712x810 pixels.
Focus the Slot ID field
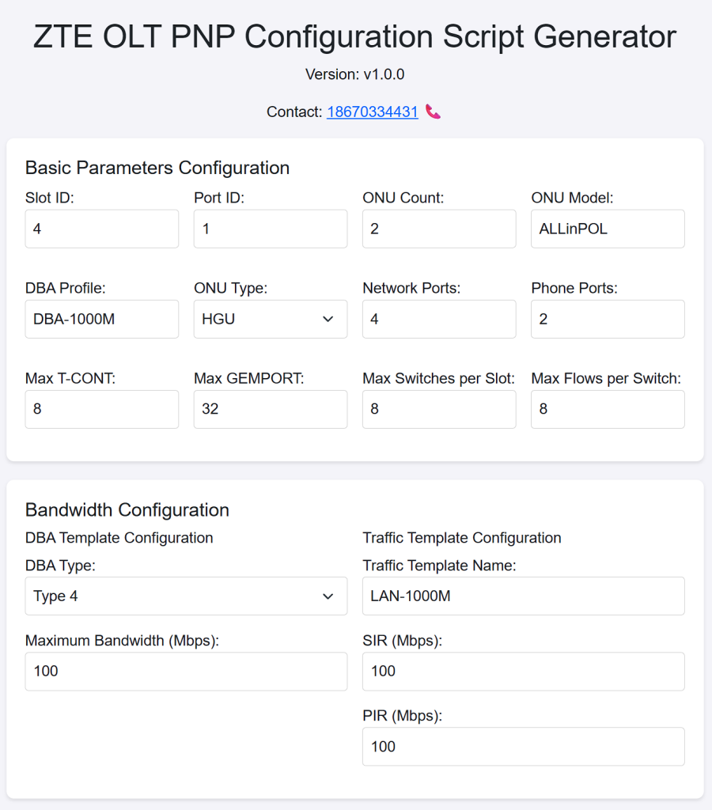(x=102, y=229)
